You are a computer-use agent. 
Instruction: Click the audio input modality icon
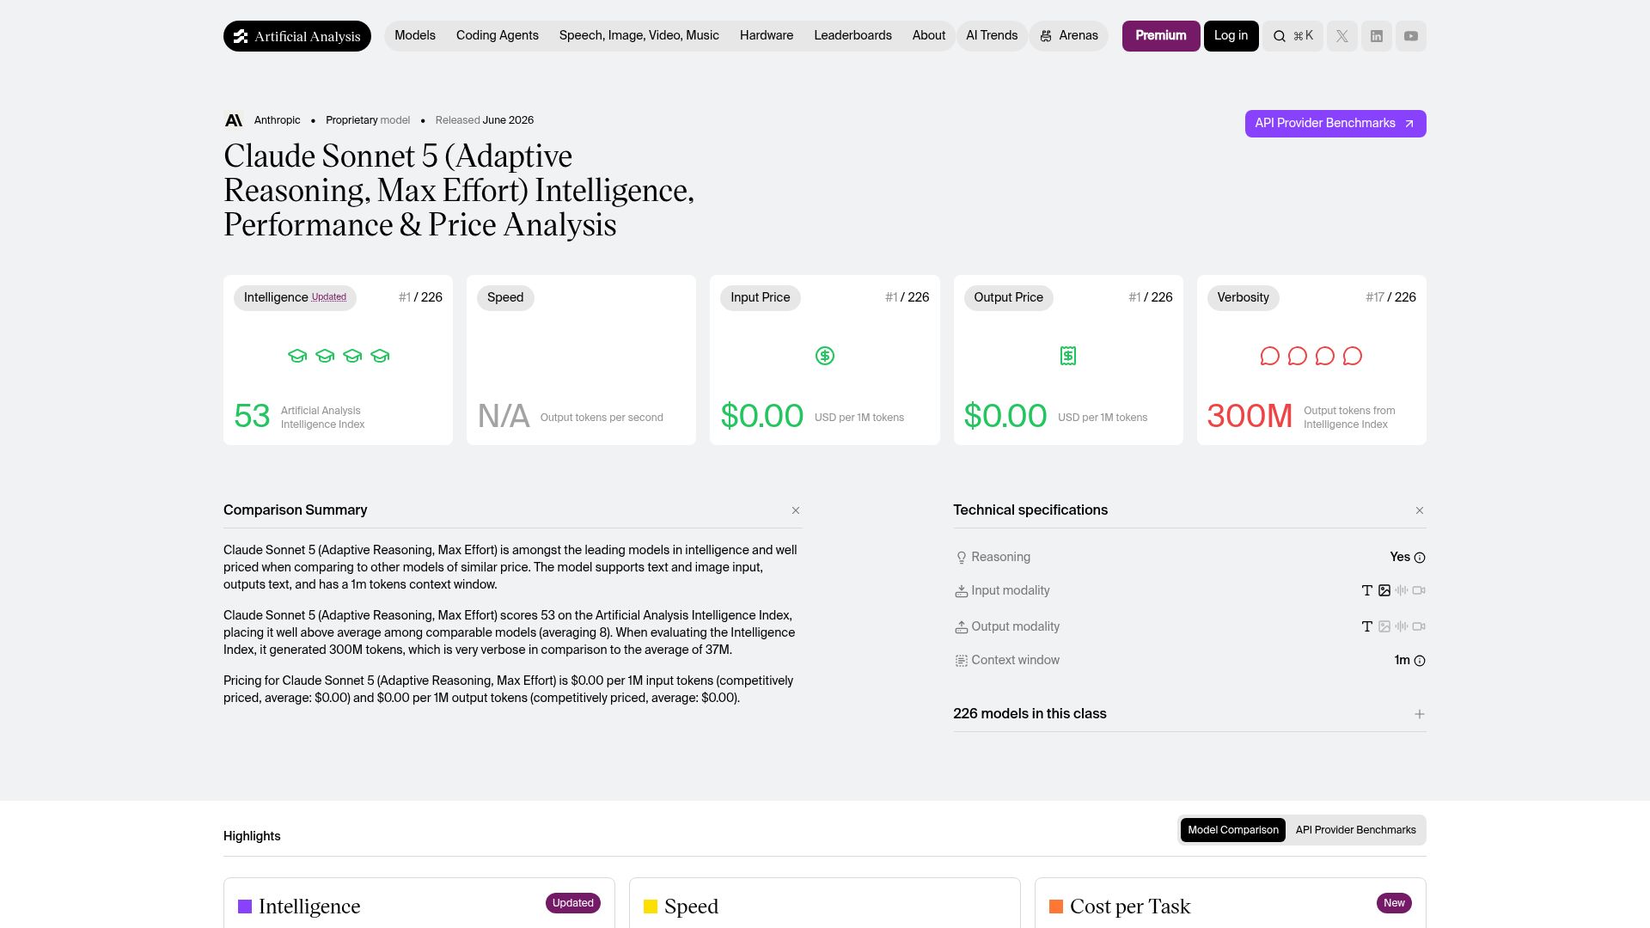click(x=1402, y=590)
